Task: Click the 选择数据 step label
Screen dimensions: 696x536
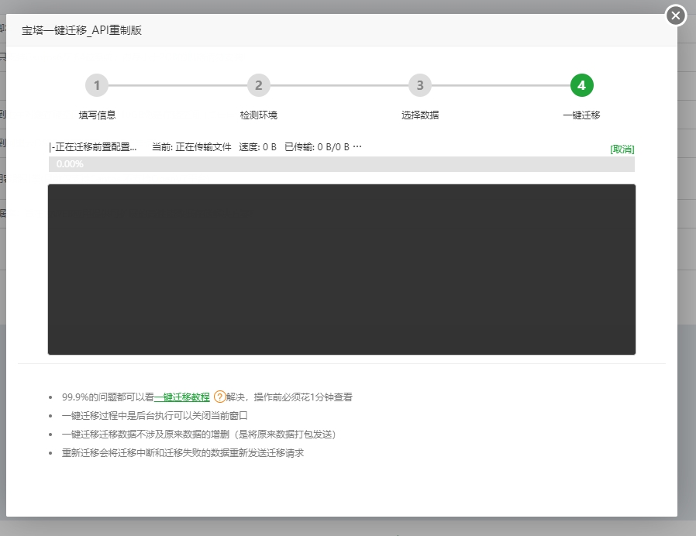Action: click(x=420, y=115)
